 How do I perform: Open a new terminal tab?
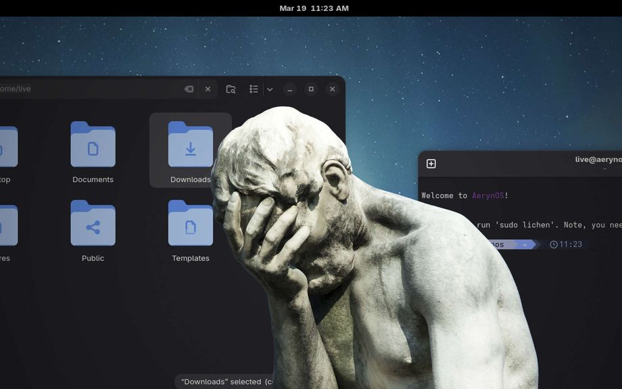431,164
